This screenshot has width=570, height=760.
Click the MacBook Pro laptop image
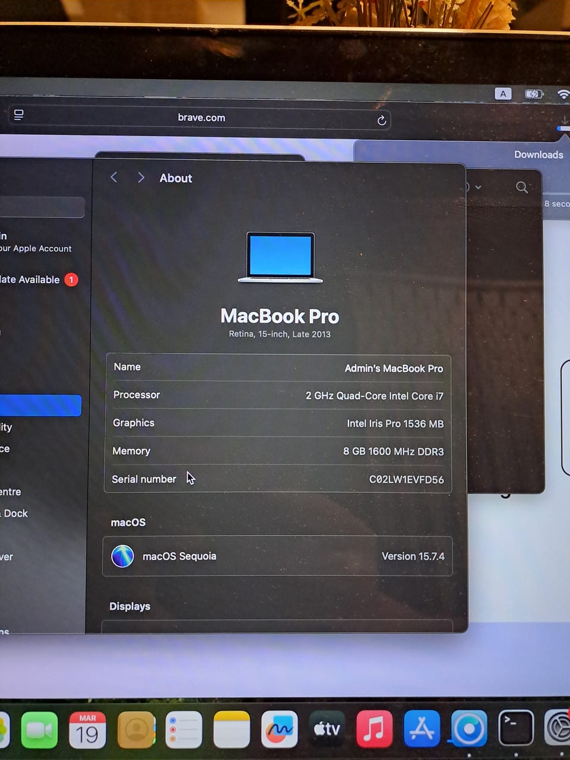[280, 257]
